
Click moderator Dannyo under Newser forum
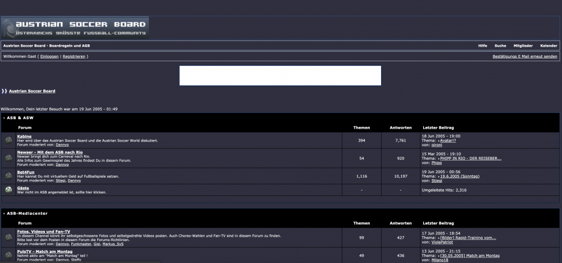(62, 165)
